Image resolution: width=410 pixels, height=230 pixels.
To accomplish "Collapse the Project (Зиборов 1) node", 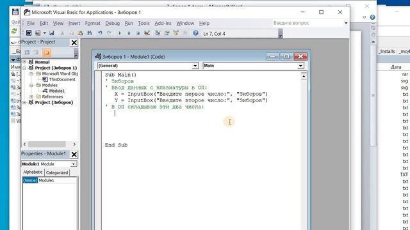I will point(24,68).
